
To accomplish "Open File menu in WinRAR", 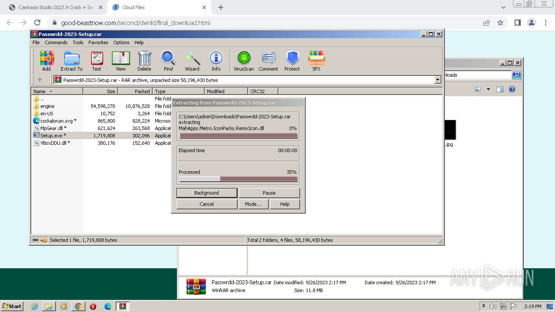I will click(x=36, y=42).
